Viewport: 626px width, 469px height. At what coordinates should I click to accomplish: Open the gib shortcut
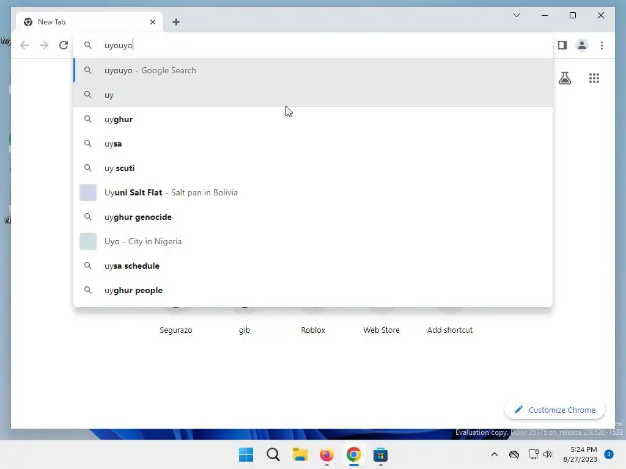tap(245, 330)
